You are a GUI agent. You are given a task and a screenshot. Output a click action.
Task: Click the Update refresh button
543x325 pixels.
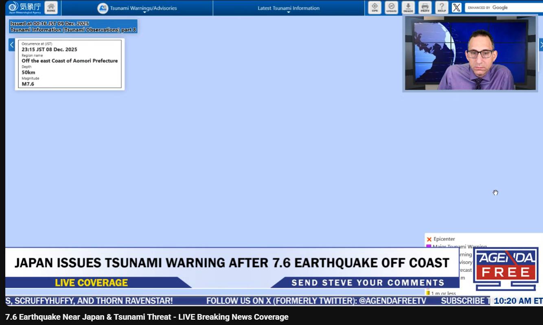point(391,7)
